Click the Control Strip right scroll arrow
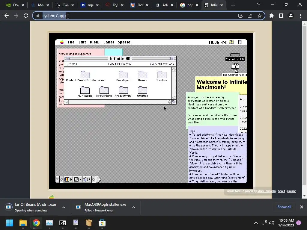 coord(94,179)
